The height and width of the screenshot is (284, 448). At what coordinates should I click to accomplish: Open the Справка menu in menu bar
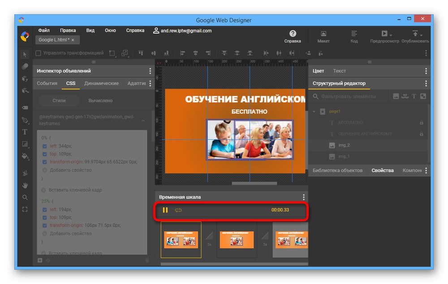(135, 30)
